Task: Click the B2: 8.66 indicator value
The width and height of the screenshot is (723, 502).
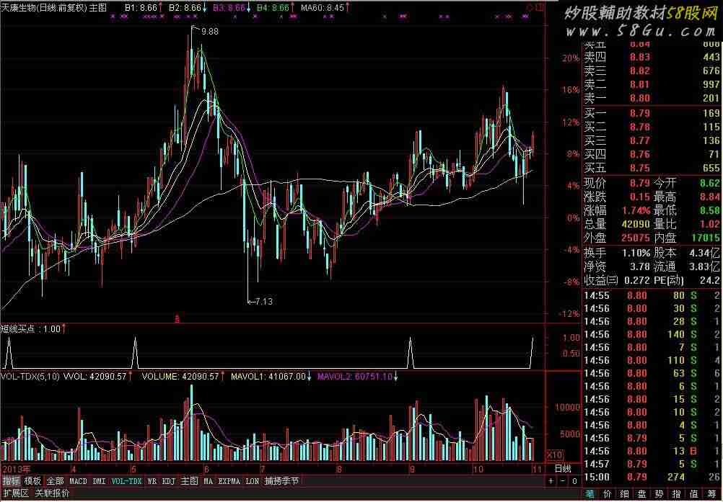Action: pyautogui.click(x=185, y=7)
